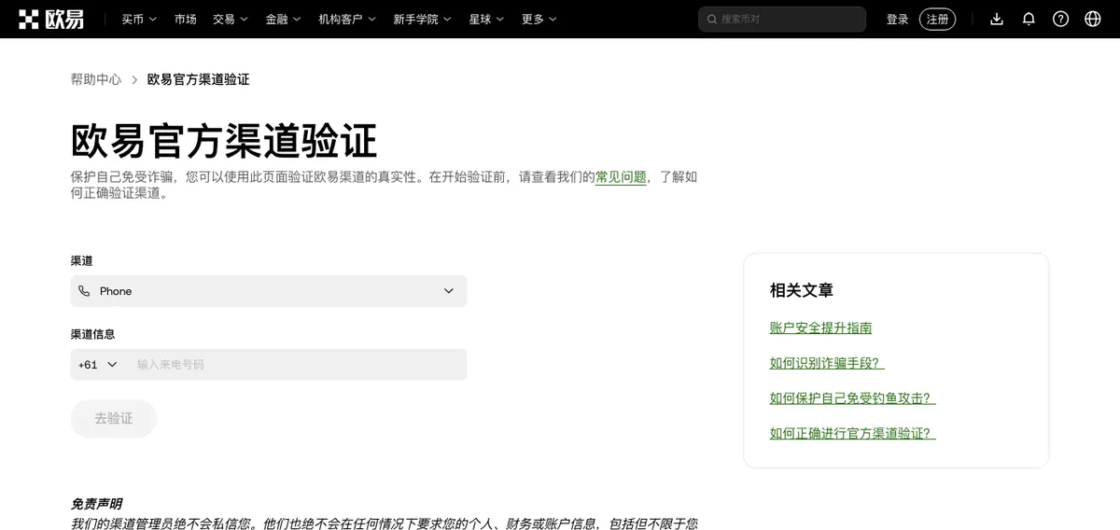Click the 渠道信息 label
The image size is (1120, 530).
click(93, 334)
